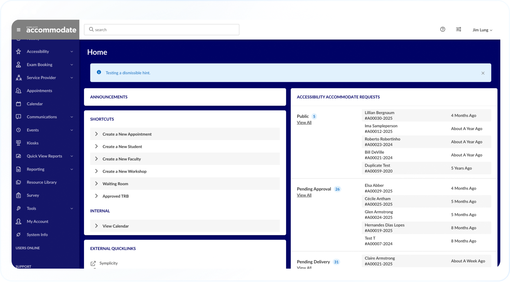Image resolution: width=510 pixels, height=283 pixels.
Task: Dismiss the hint banner with the X
Action: point(483,73)
